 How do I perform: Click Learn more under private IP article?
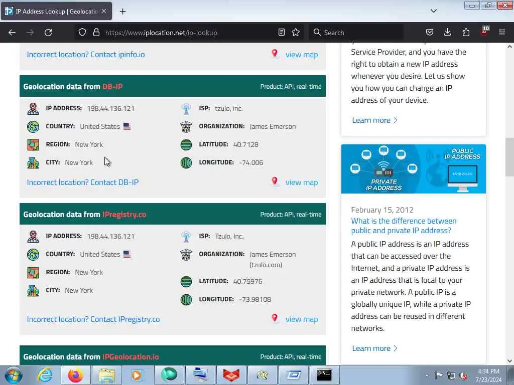coord(374,348)
